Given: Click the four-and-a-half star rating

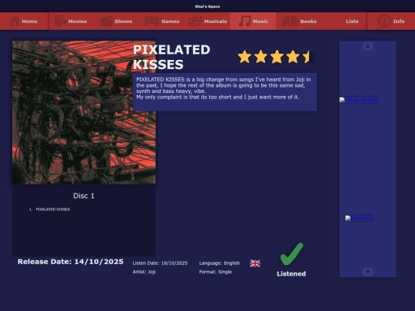Looking at the screenshot, I should point(277,57).
